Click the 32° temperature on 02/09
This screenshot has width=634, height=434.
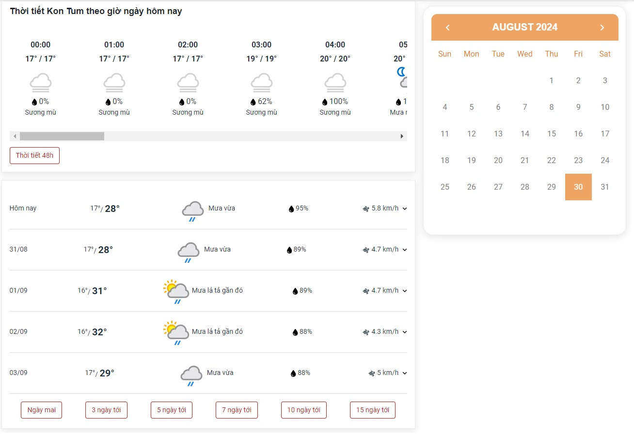coord(99,332)
